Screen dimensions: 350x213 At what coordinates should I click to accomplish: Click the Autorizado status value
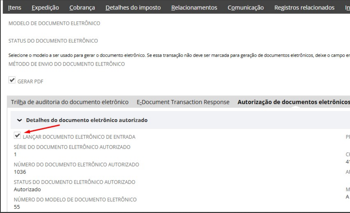coord(27,189)
